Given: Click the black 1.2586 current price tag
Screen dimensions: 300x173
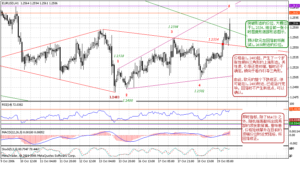Looking at the screenshot, I should click(294, 24).
